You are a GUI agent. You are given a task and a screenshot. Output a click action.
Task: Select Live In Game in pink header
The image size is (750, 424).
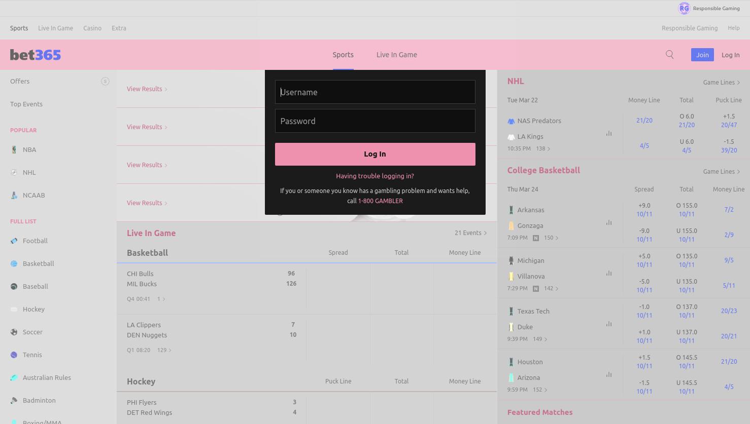point(397,55)
